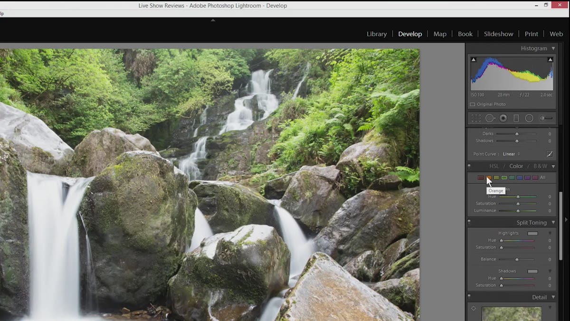This screenshot has height=321, width=570.
Task: Select the Adjustment Brush tool
Action: pos(546,118)
